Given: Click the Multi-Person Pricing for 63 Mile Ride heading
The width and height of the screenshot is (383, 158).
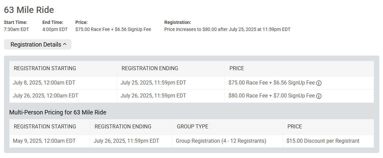Looking at the screenshot, I should 58,112.
